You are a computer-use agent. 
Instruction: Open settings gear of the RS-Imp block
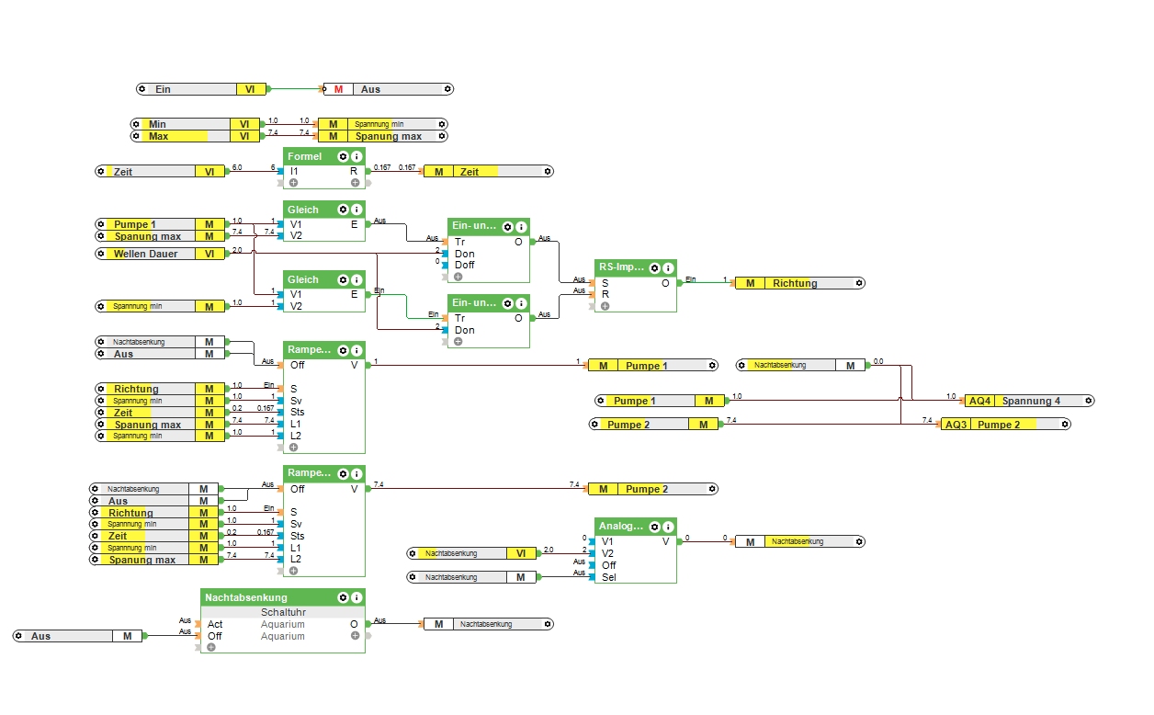pos(655,267)
